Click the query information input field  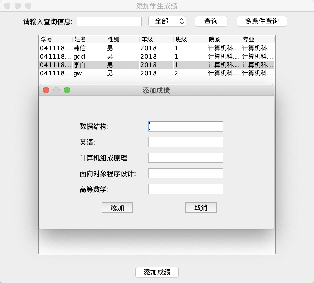pyautogui.click(x=109, y=21)
